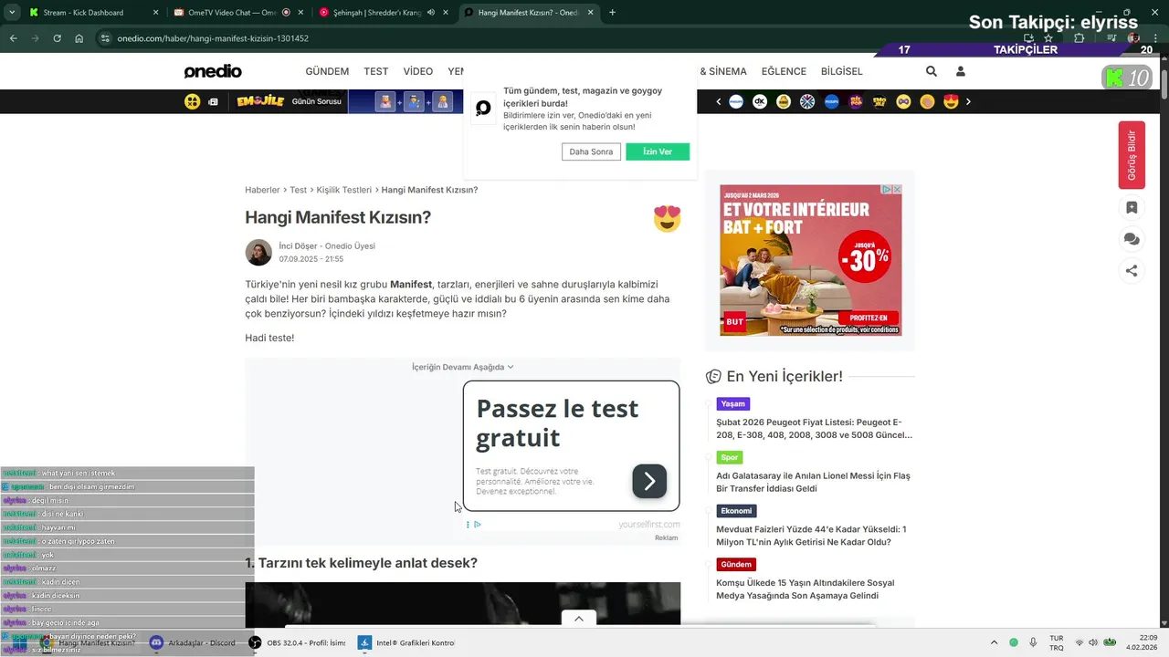This screenshot has height=657, width=1169.
Task: Select the OK badge icon in carousel
Action: pyautogui.click(x=759, y=101)
